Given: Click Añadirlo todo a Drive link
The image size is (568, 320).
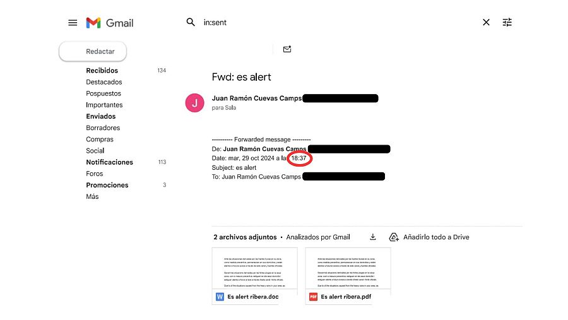Looking at the screenshot, I should tap(436, 237).
